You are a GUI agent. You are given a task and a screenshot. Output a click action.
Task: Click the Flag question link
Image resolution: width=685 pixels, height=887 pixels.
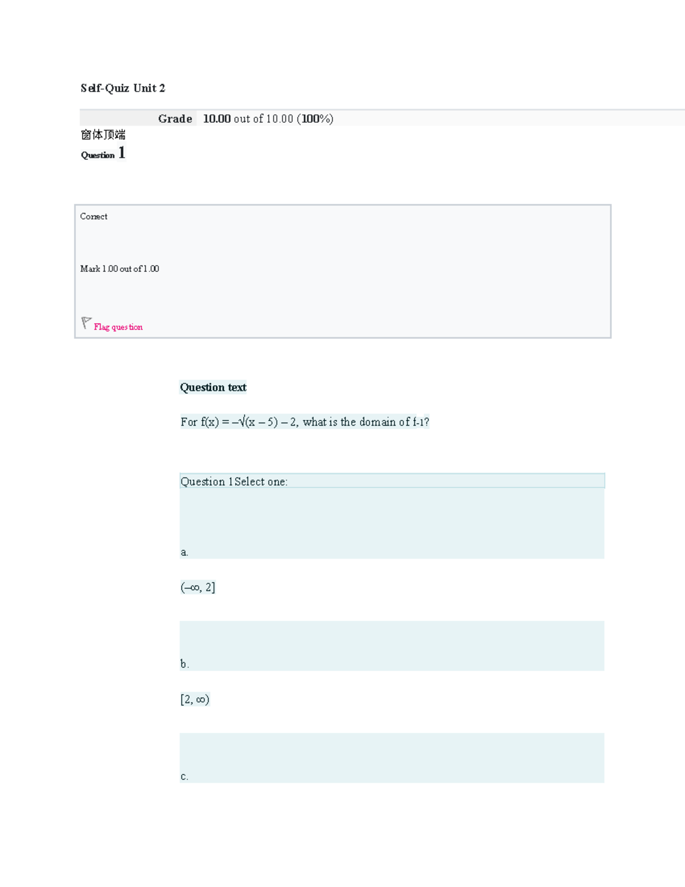(118, 327)
